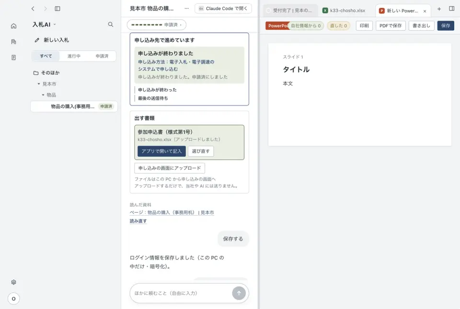Click the PowerPoint badge in the toolbar
This screenshot has height=309, width=460.
[277, 26]
